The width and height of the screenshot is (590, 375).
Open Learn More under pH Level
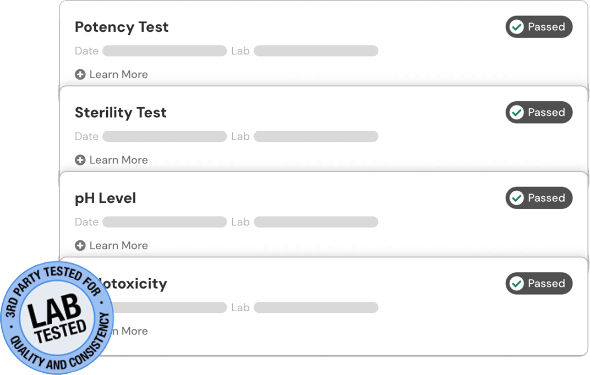click(118, 245)
